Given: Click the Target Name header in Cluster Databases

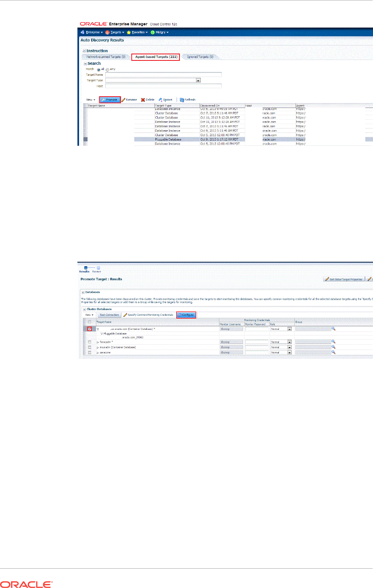Looking at the screenshot, I should pos(104,322).
